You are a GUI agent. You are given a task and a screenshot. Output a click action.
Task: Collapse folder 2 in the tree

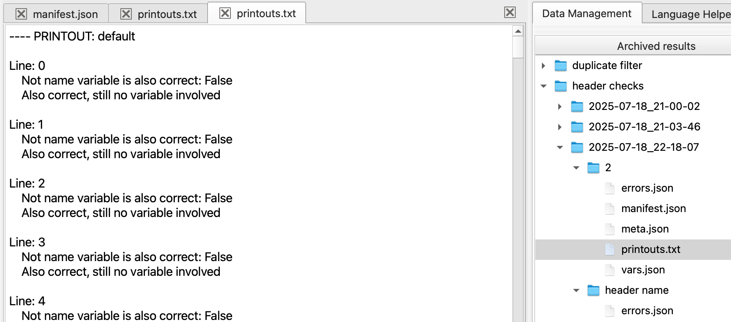pyautogui.click(x=576, y=168)
